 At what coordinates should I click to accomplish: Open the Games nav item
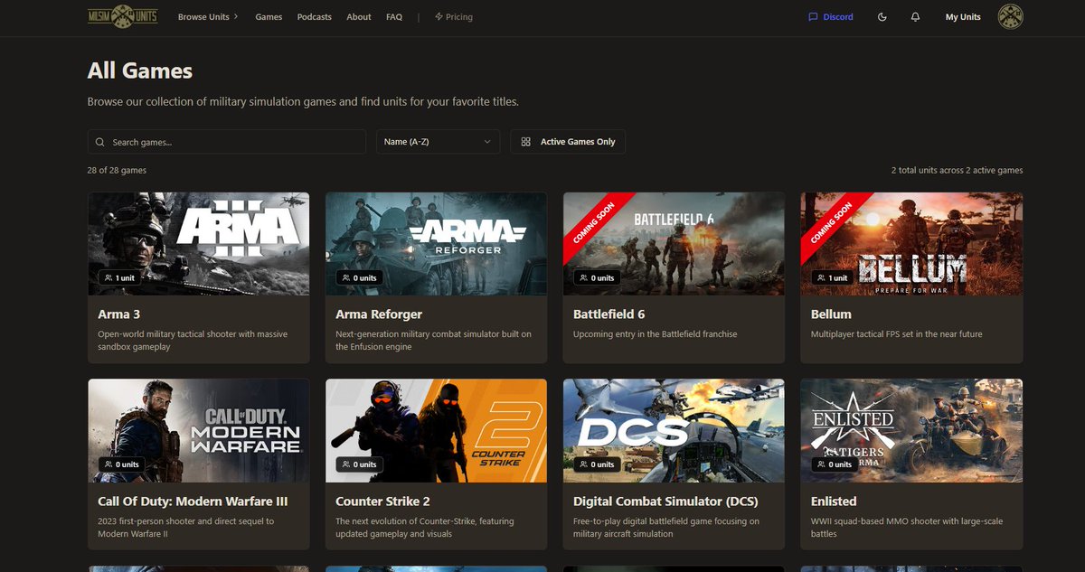coord(269,17)
